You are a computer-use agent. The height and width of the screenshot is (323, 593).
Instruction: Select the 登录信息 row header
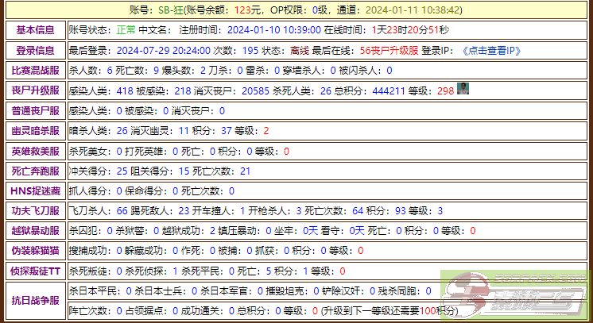(36, 51)
